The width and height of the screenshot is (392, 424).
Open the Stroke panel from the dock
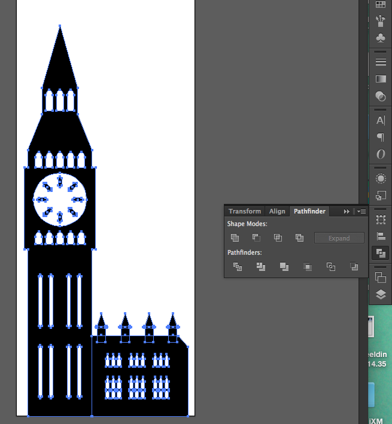(x=381, y=62)
